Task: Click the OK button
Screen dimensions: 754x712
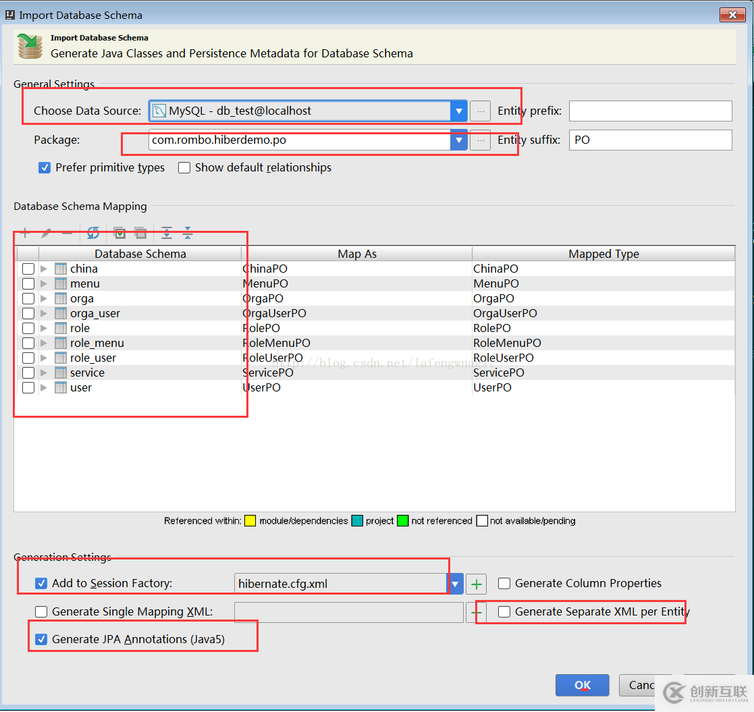Action: tap(583, 685)
